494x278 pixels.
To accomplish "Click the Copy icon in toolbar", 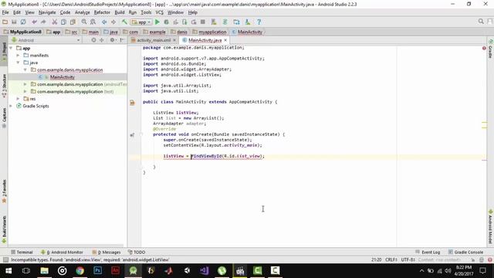I will [x=63, y=22].
